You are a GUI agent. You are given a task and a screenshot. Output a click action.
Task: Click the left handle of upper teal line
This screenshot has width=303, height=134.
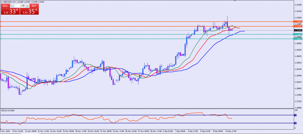coord(1,34)
